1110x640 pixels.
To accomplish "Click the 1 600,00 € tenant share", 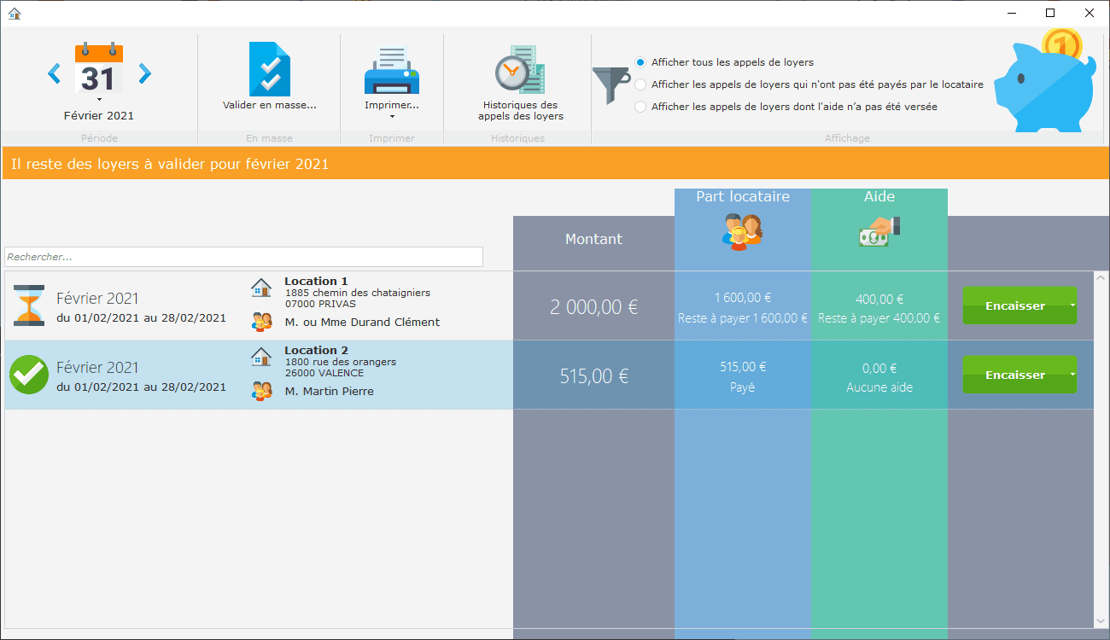I will (x=743, y=298).
